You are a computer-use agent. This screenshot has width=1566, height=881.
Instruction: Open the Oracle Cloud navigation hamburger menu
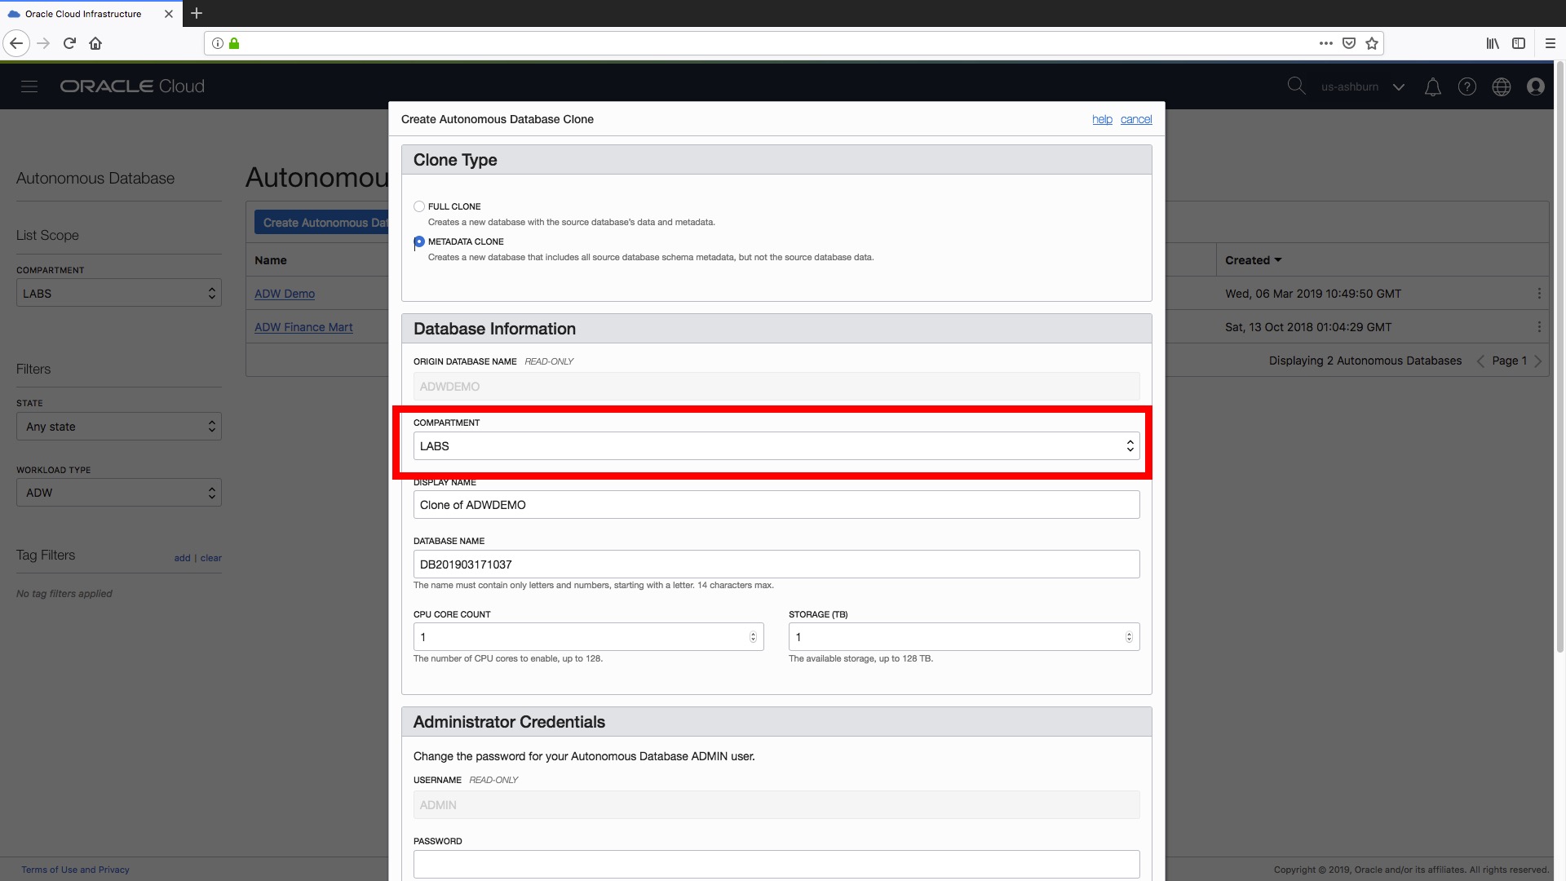tap(29, 86)
